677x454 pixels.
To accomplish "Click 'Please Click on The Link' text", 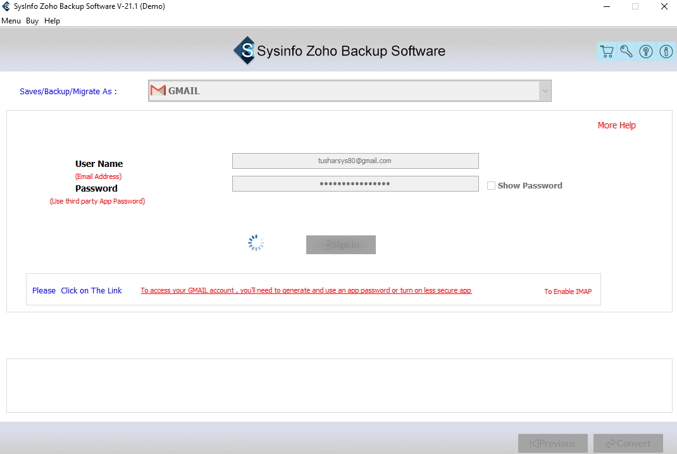I will [x=77, y=290].
